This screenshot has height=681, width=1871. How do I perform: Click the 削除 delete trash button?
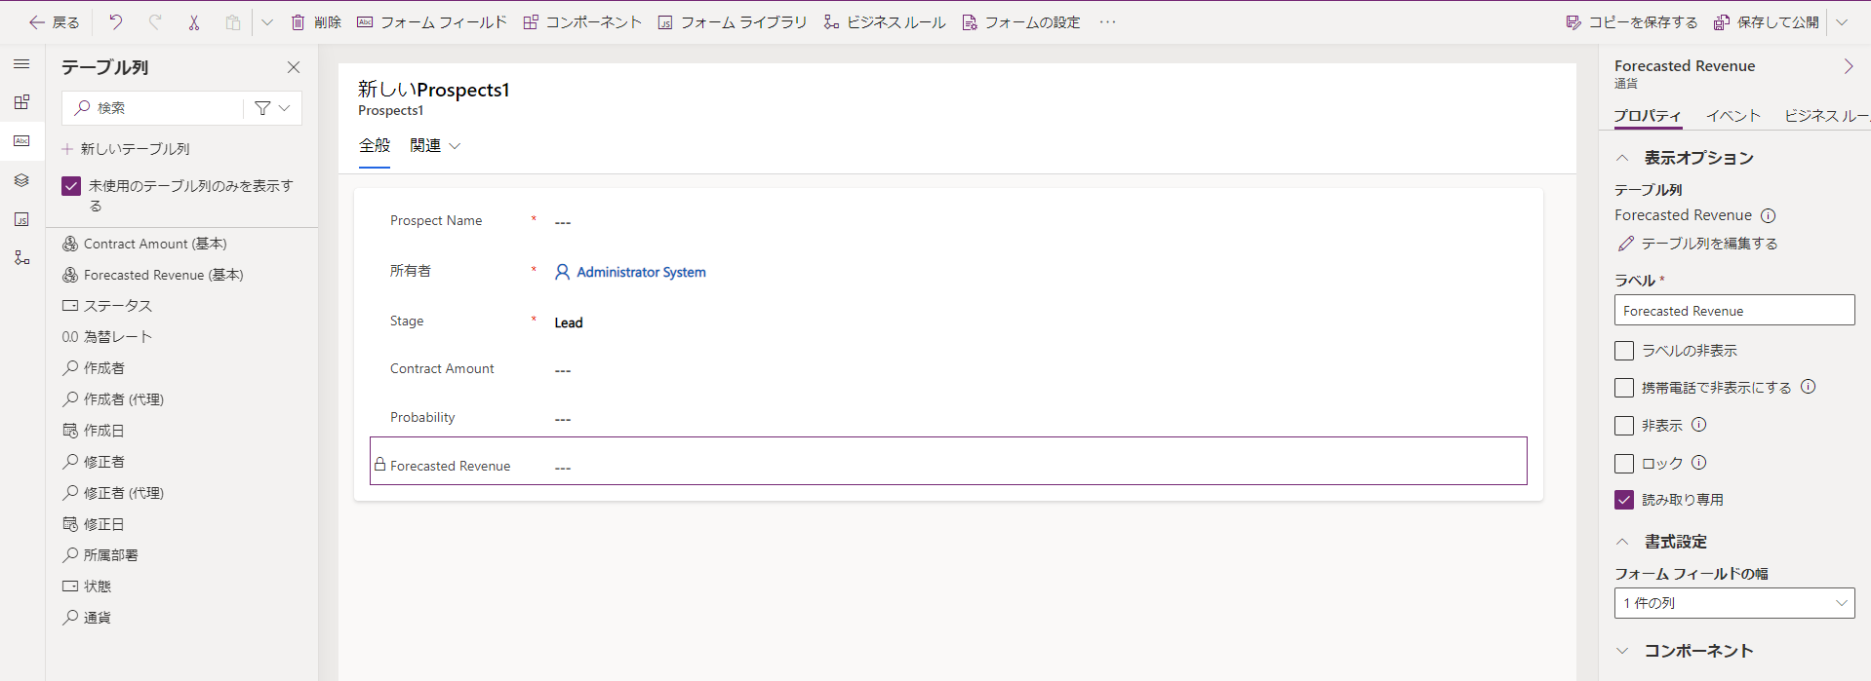[x=316, y=22]
